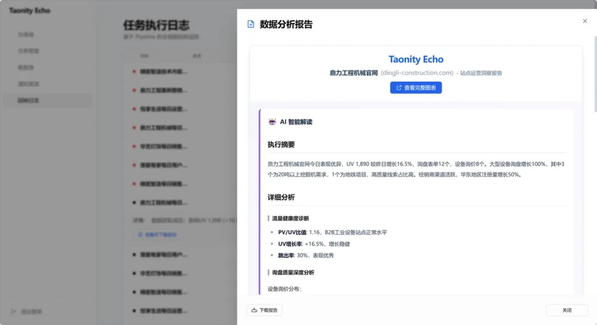Close the 数据分析报告 dialog with X
The height and width of the screenshot is (325, 597).
[x=585, y=21]
